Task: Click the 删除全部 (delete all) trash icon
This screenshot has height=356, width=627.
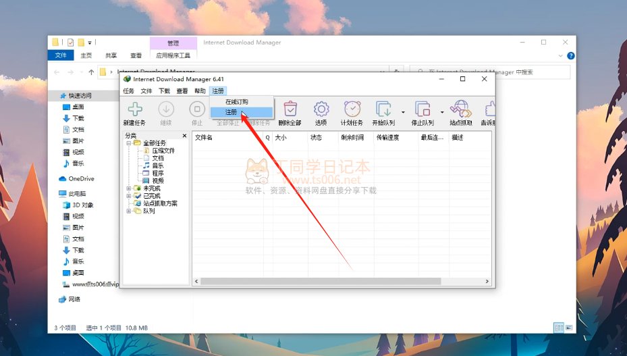Action: 290,109
